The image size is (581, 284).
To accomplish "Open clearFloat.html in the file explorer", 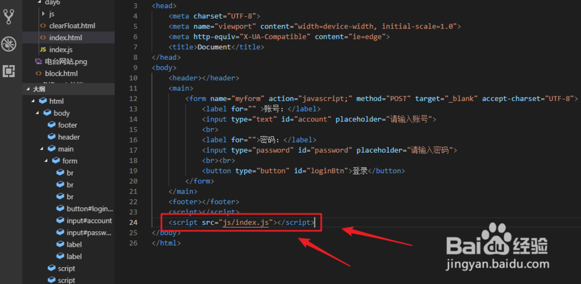I will 72,26.
